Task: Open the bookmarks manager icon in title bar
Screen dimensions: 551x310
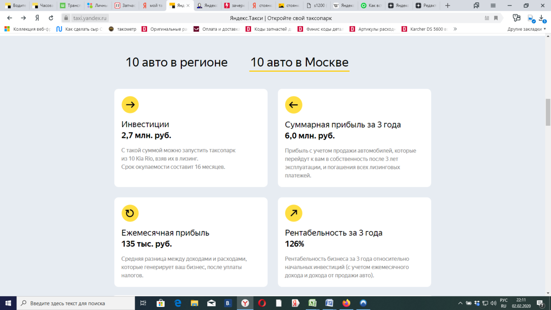Action: [477, 6]
